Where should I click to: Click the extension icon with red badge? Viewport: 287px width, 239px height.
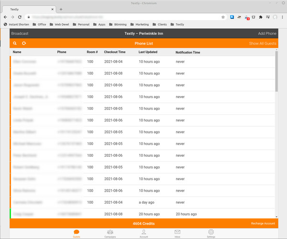click(247, 18)
